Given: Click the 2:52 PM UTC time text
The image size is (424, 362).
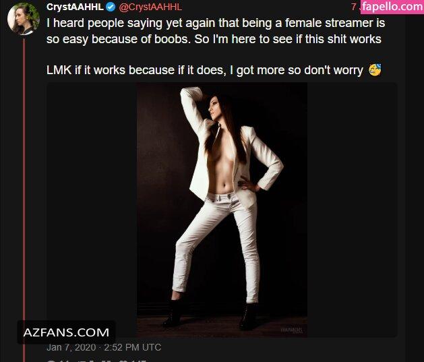Looking at the screenshot, I should (133, 347).
